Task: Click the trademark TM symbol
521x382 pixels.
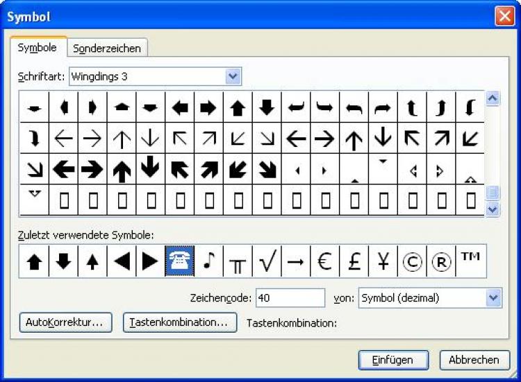Action: 470,261
